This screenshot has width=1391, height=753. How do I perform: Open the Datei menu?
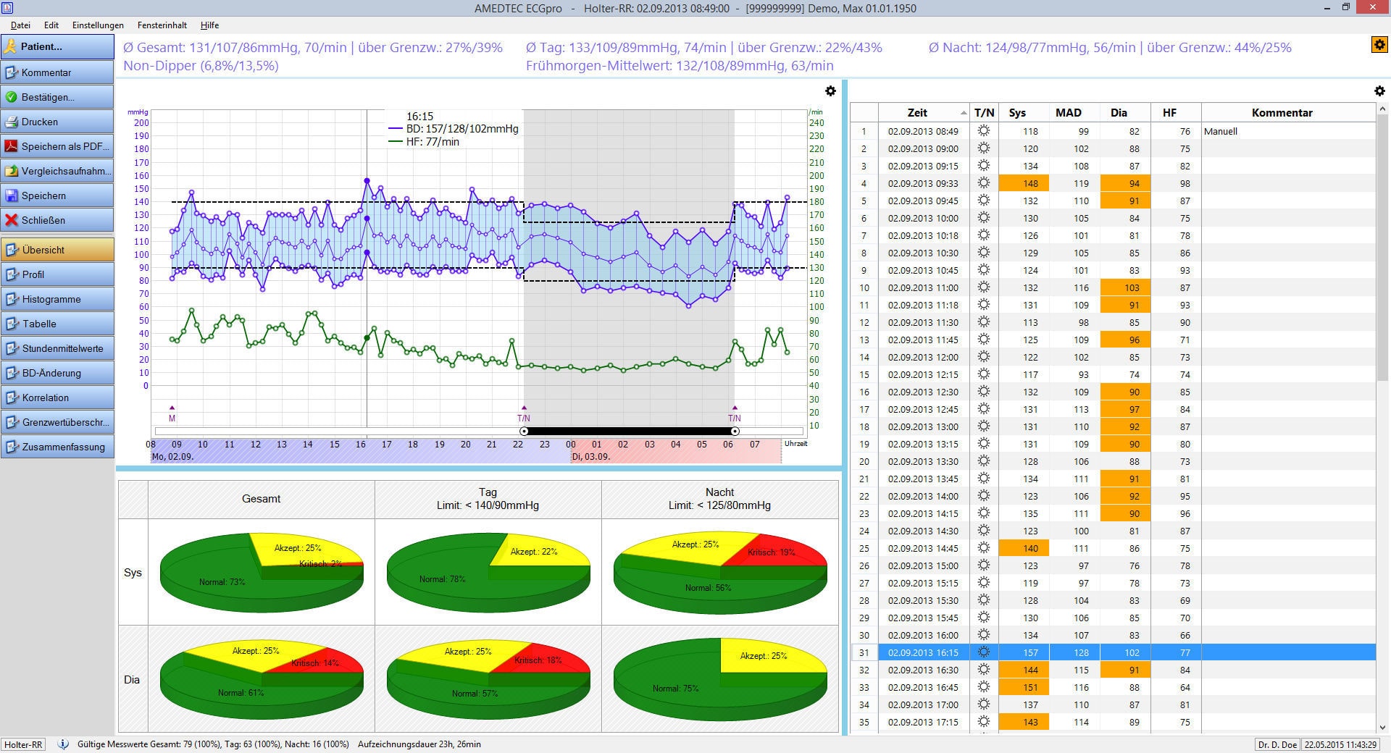tap(20, 25)
